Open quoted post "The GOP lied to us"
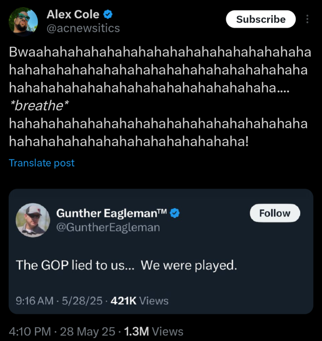Screen dimensions: 322x341 coord(126,265)
